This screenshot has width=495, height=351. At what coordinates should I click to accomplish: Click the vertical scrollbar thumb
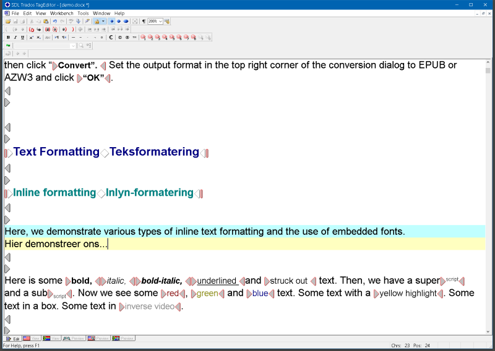pyautogui.click(x=488, y=70)
